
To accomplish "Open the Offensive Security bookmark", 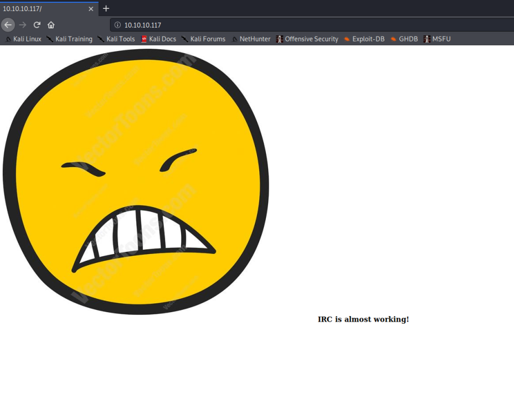I will (x=307, y=39).
